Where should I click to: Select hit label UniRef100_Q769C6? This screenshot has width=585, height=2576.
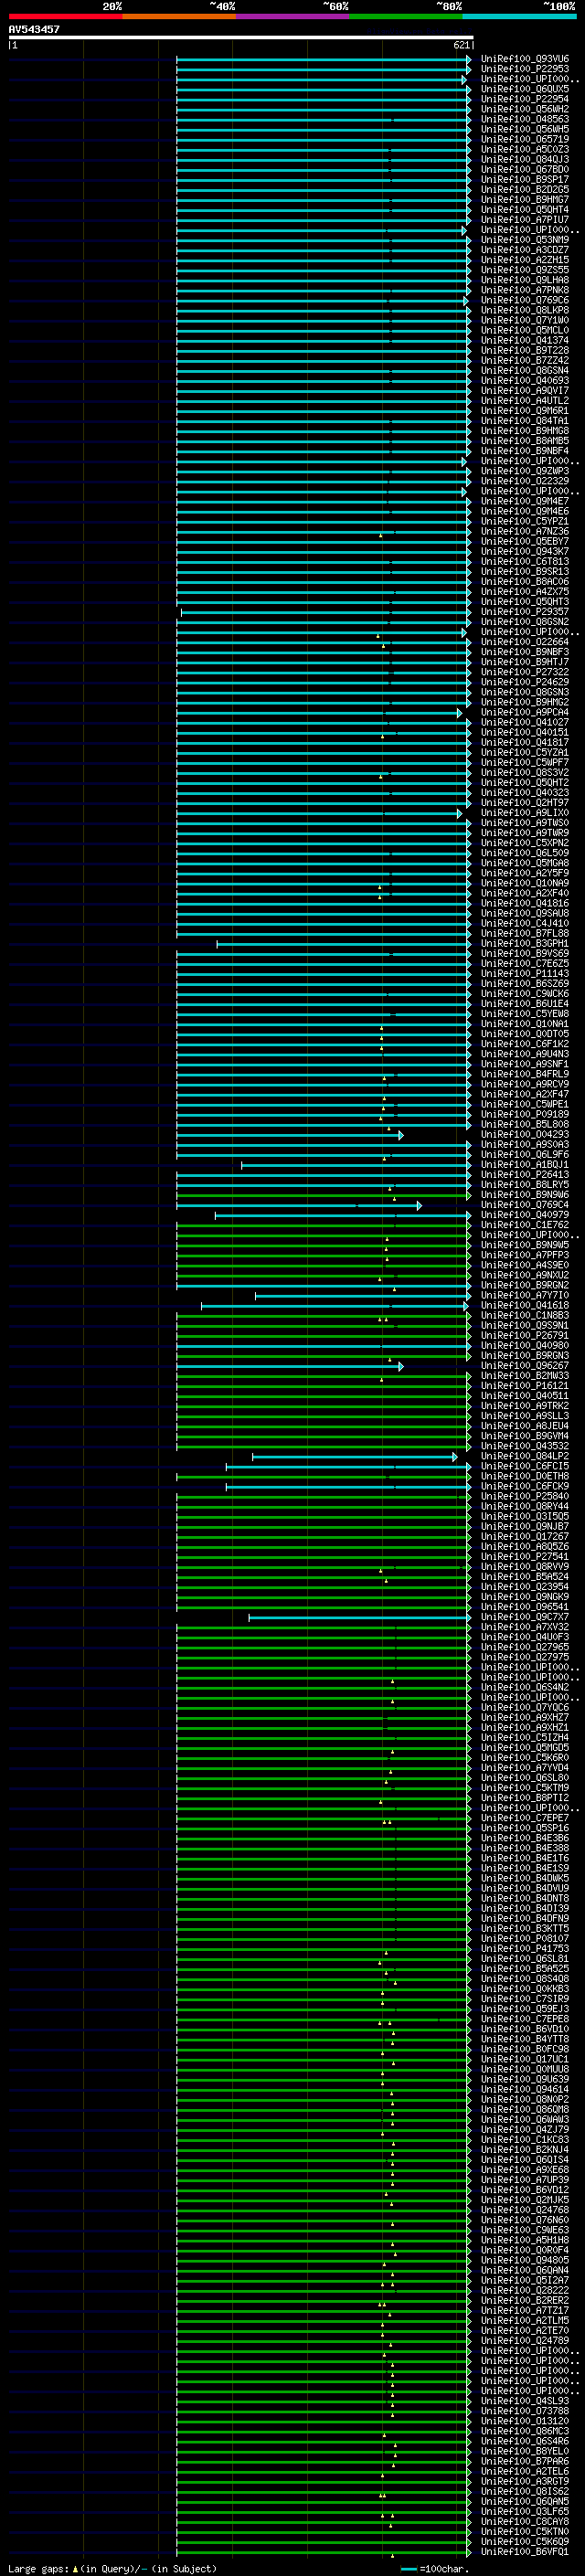[525, 300]
